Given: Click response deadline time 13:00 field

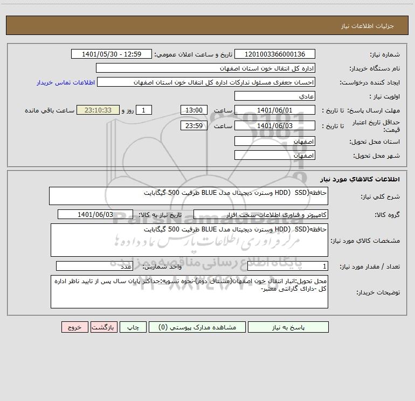Looking at the screenshot, I should (193, 110).
